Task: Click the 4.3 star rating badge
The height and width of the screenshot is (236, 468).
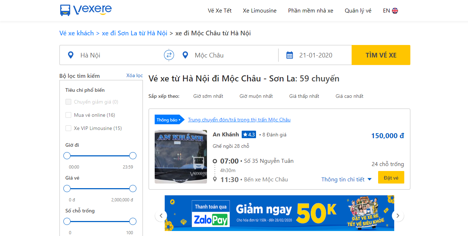Action: [249, 135]
